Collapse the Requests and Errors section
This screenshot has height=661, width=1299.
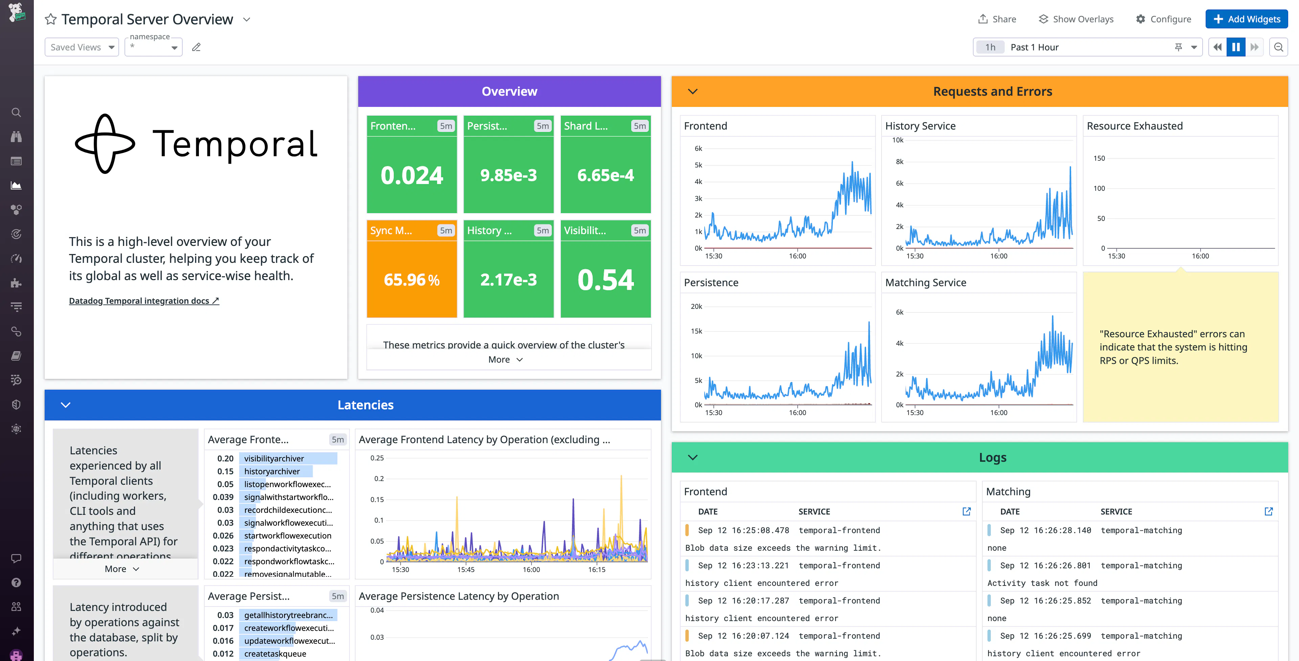(x=692, y=91)
